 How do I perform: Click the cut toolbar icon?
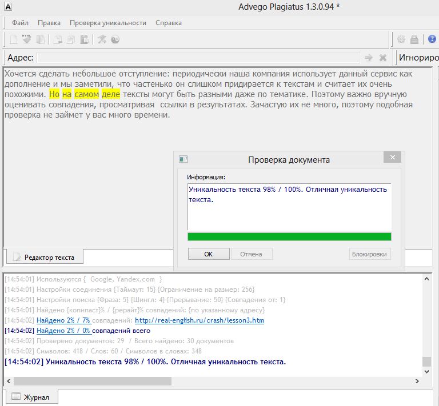58,39
